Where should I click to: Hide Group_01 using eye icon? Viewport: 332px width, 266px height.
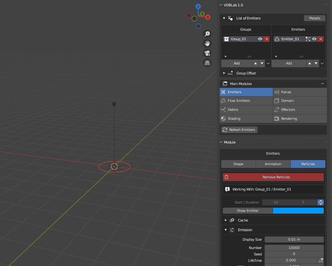tap(260, 39)
